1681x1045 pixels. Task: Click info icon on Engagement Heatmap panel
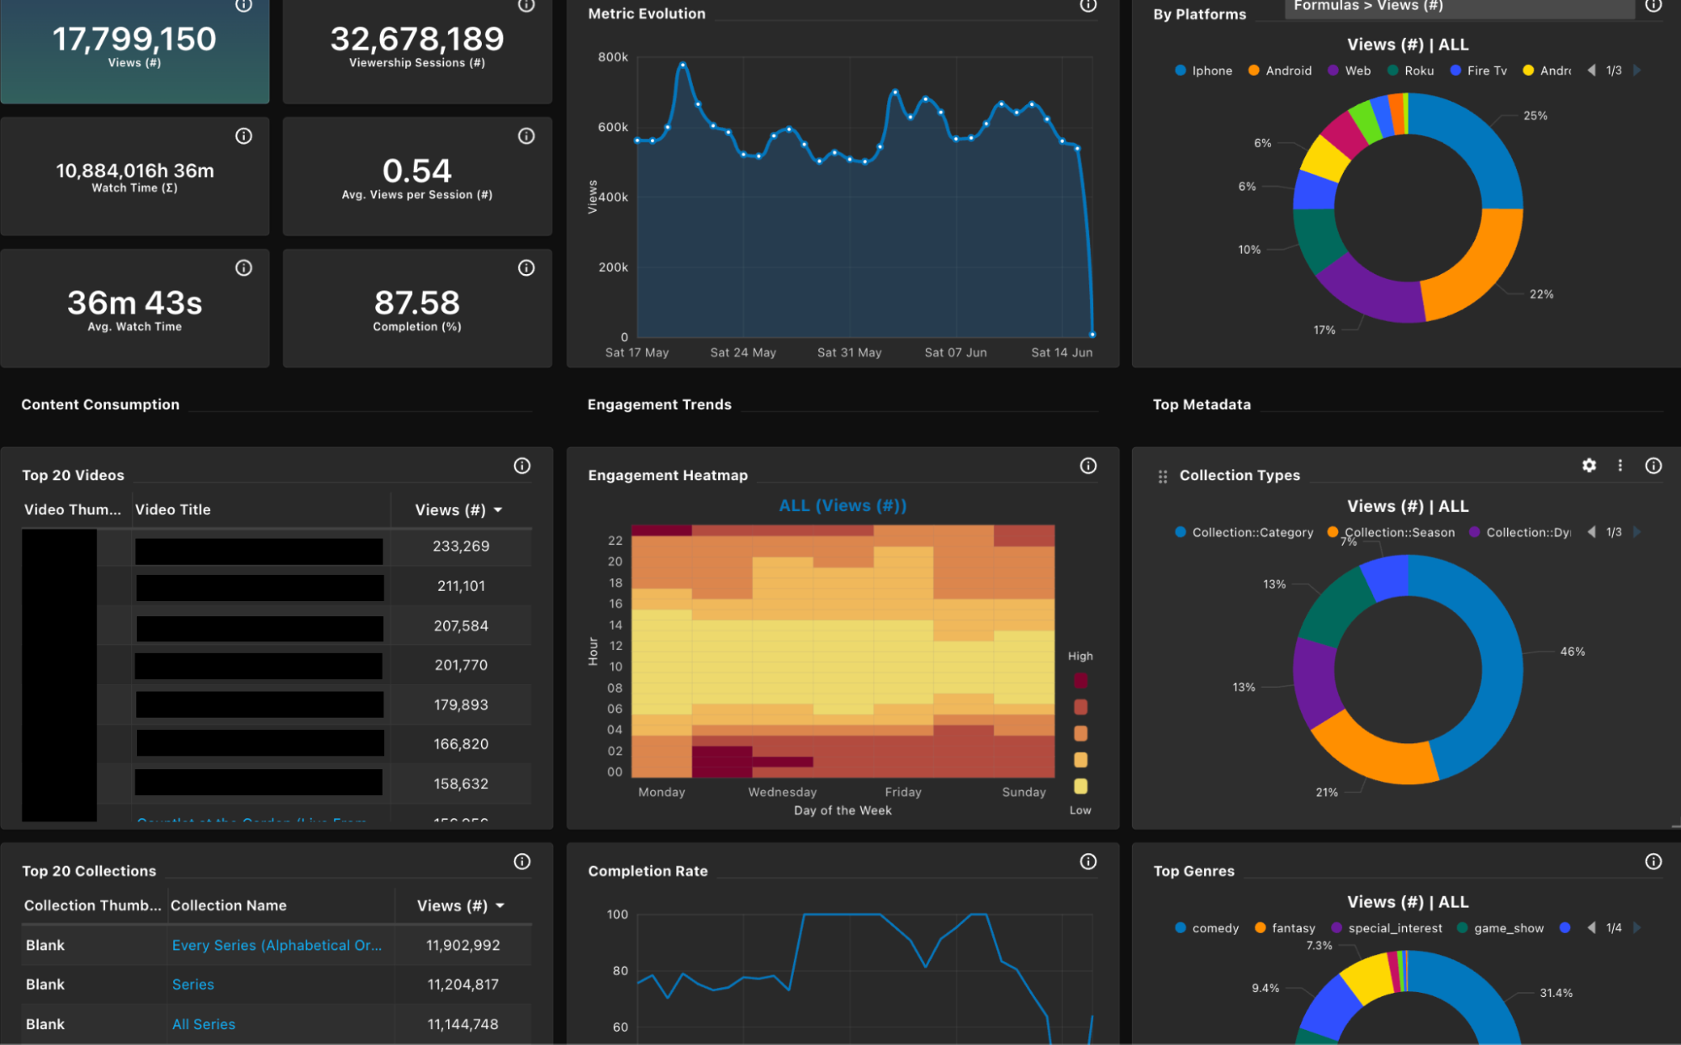point(1087,466)
